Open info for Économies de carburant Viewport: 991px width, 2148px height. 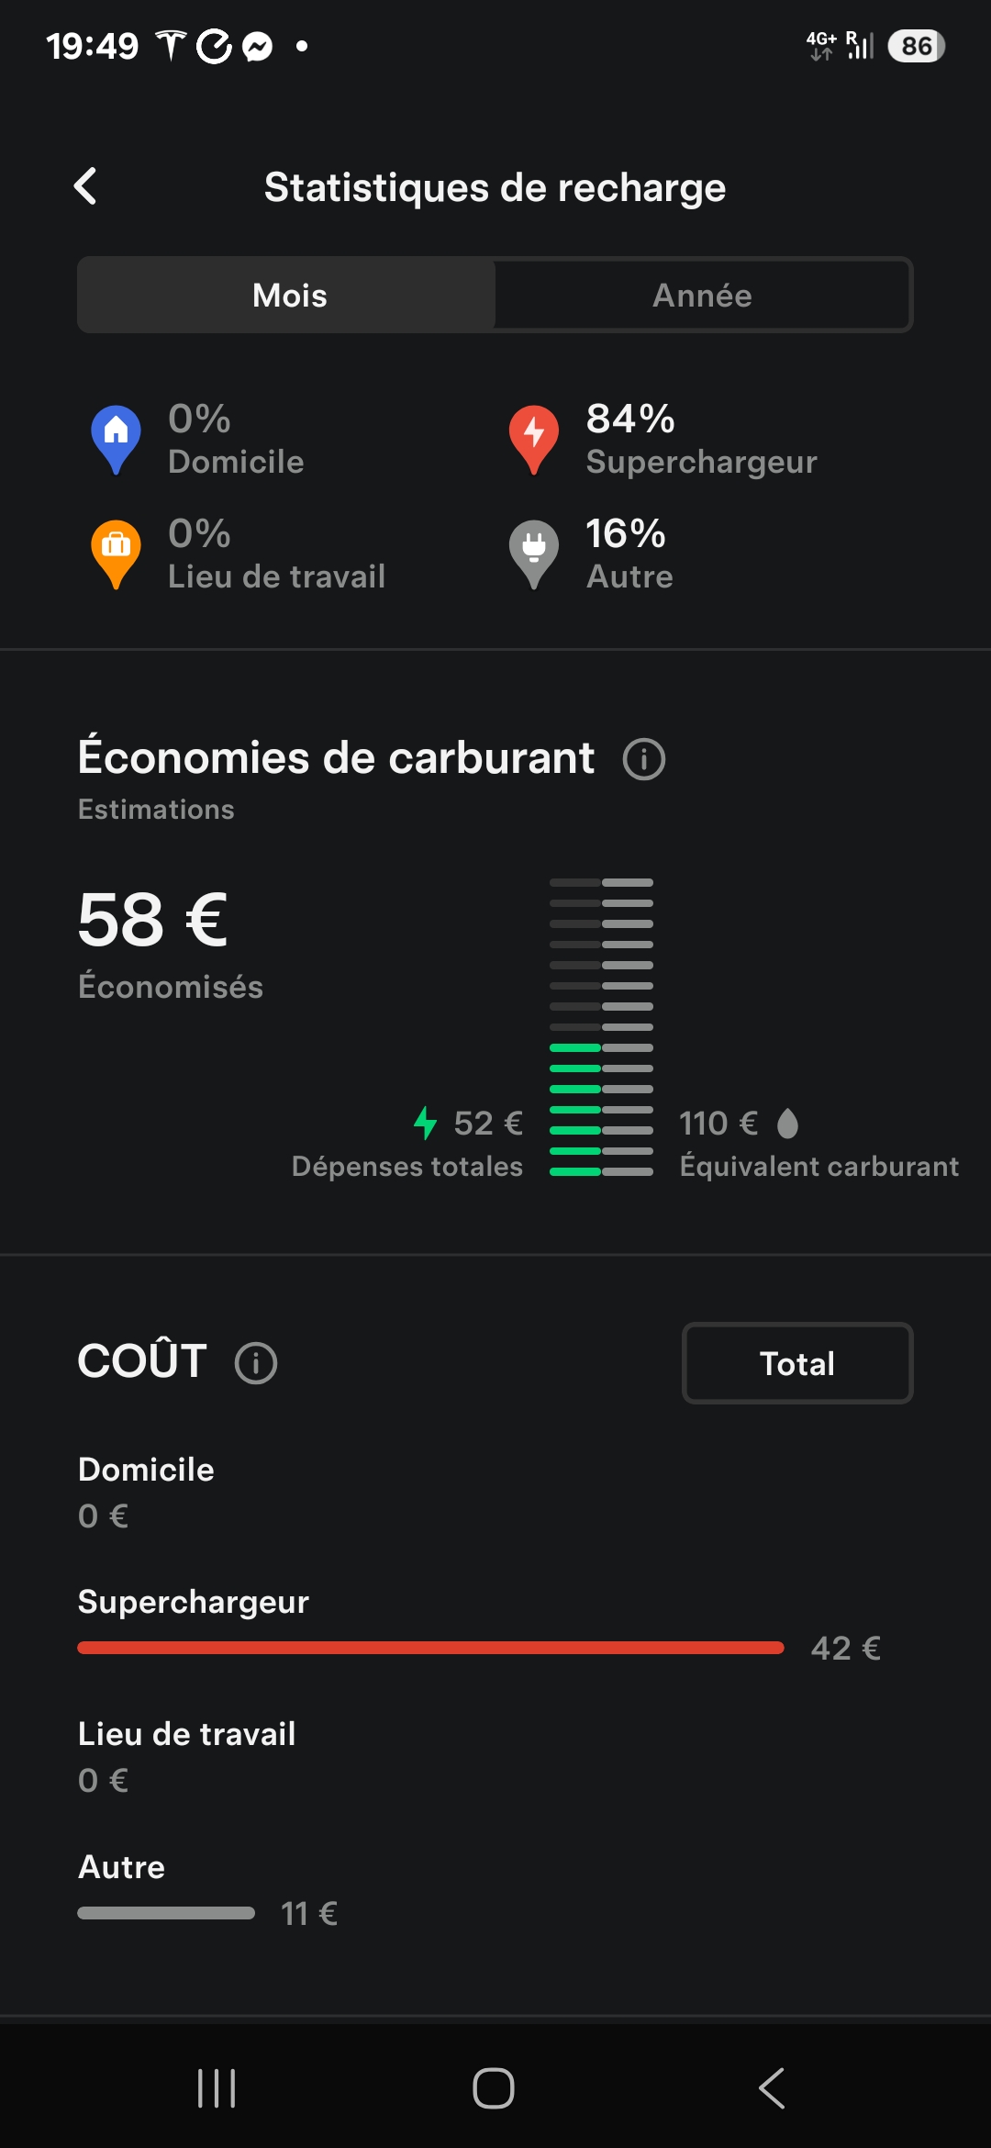point(644,759)
